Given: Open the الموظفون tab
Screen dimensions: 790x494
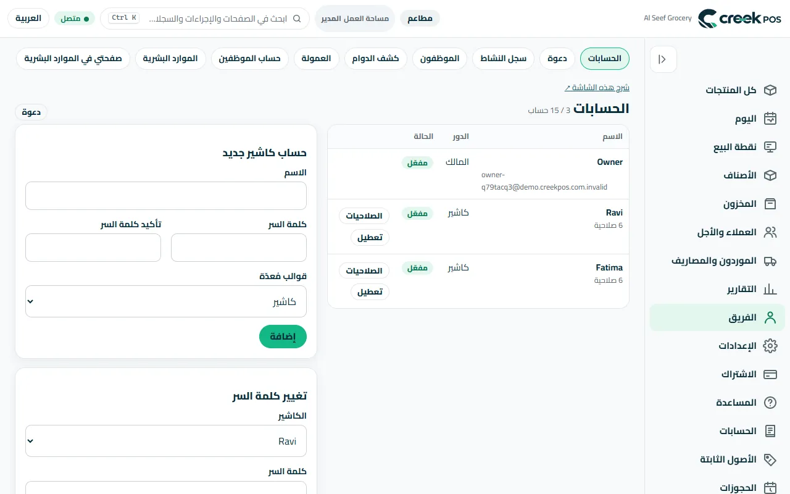Looking at the screenshot, I should [x=440, y=59].
